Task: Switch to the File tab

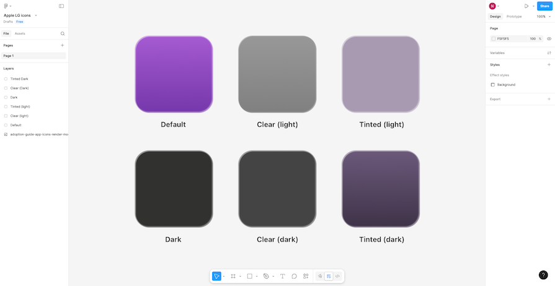Action: [x=6, y=33]
